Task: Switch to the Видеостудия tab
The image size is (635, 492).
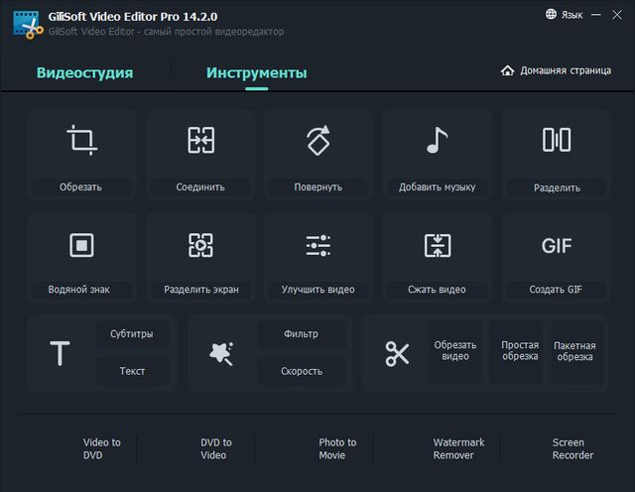Action: pos(84,73)
